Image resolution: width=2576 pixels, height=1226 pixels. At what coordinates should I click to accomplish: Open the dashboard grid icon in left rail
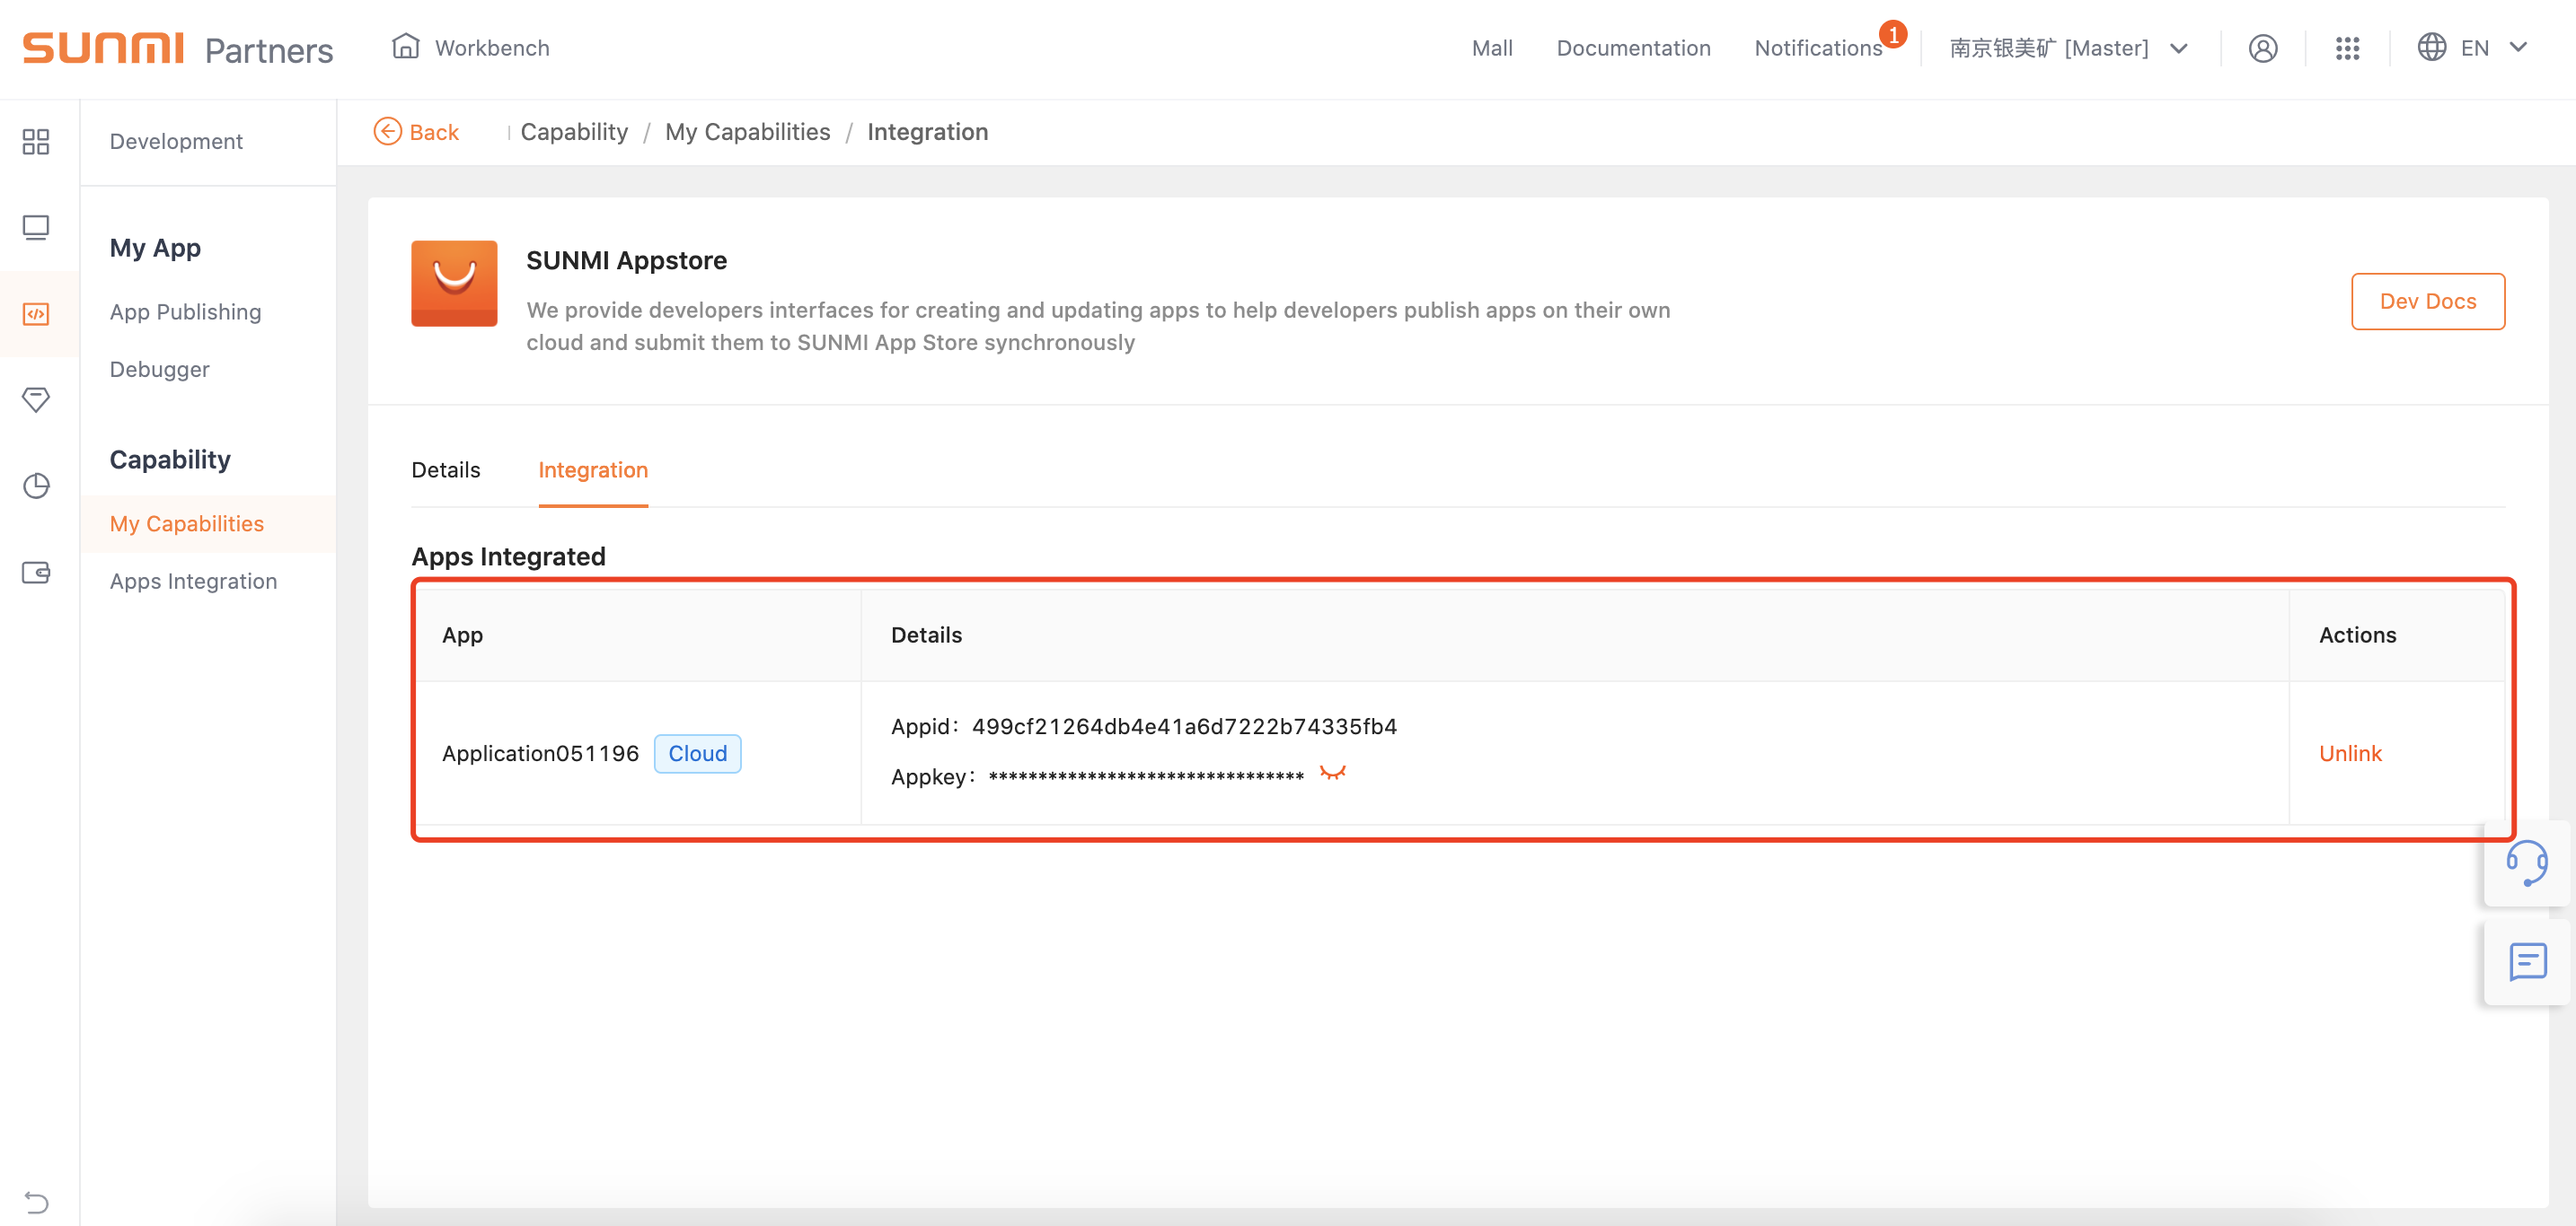(x=36, y=142)
